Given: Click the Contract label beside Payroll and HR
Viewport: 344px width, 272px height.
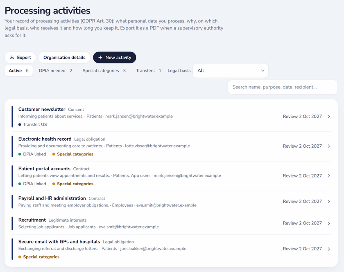Looking at the screenshot, I should [x=97, y=198].
